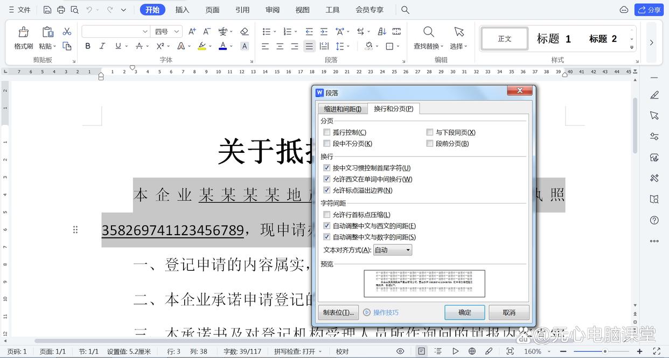Click the pen icon in right sidebar
669x358 pixels.
click(x=654, y=95)
